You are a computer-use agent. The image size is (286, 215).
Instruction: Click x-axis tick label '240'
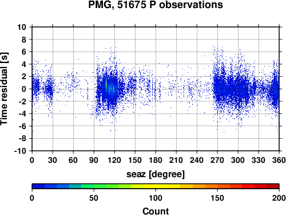click(x=197, y=160)
